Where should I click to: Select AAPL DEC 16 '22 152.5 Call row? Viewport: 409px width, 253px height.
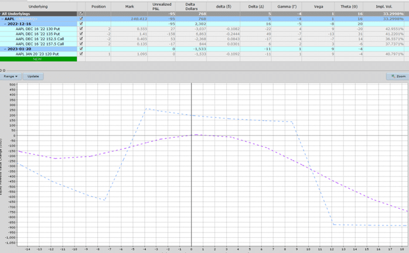pos(40,39)
